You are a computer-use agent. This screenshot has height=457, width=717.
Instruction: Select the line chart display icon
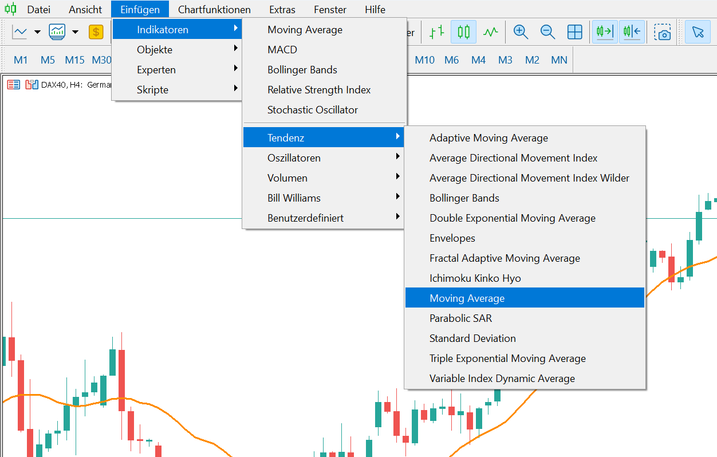click(x=491, y=32)
